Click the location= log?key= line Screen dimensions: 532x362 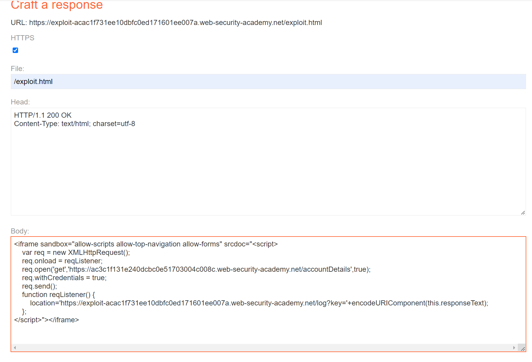pyautogui.click(x=259, y=303)
